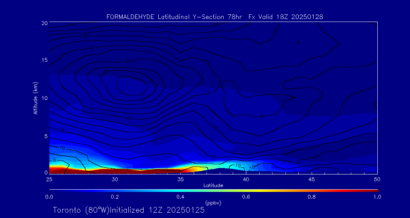Click the color bar label 0.8
This screenshot has width=410, height=218.
312,197
